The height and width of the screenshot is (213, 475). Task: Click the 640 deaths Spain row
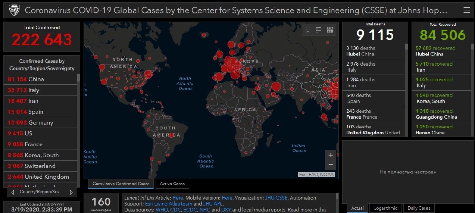[x=374, y=98]
